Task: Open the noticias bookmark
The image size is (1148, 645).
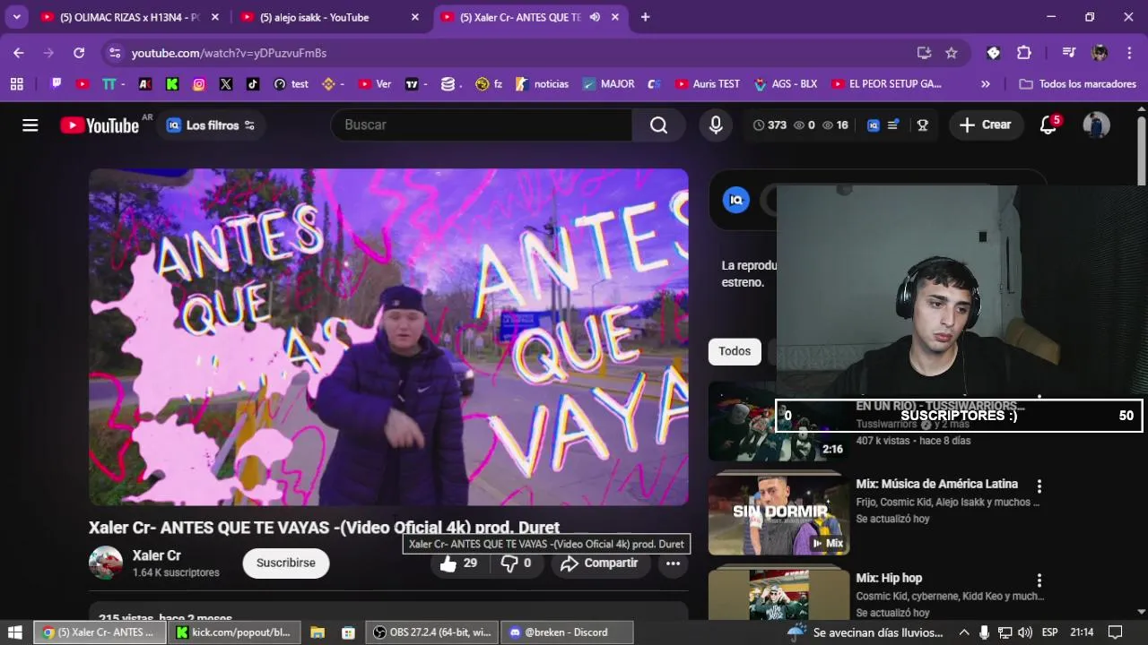Action: (542, 84)
